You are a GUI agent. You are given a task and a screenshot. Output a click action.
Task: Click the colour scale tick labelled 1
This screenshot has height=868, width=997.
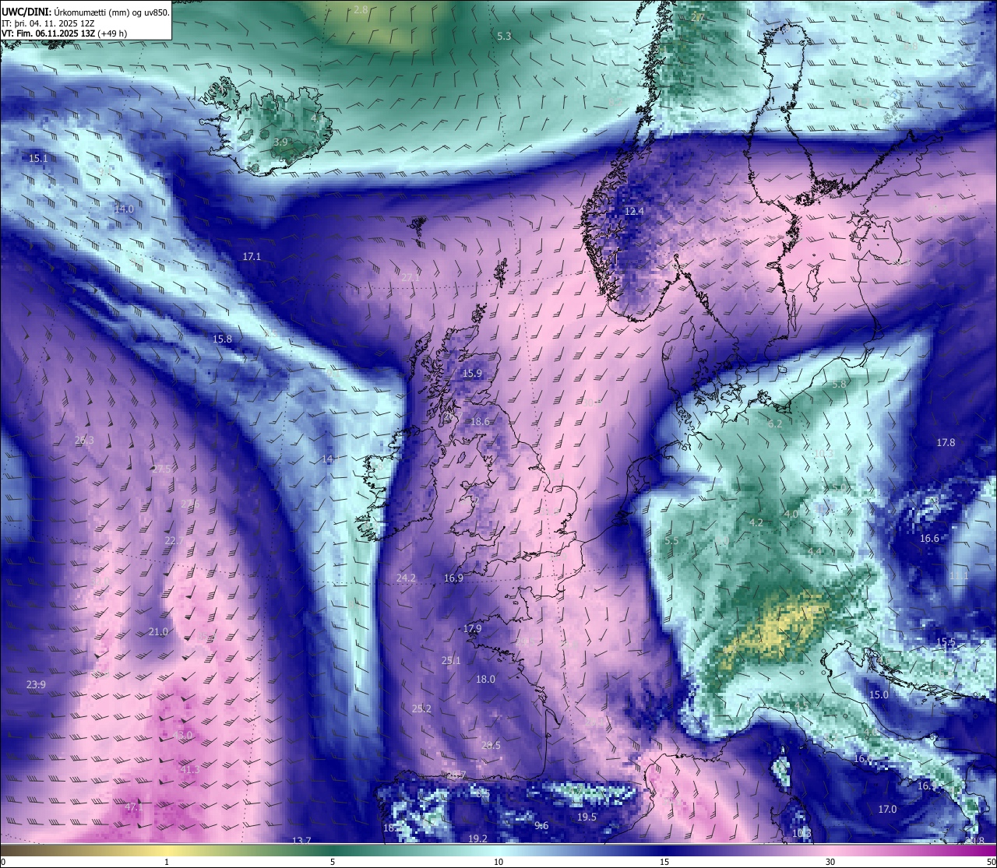click(x=167, y=862)
